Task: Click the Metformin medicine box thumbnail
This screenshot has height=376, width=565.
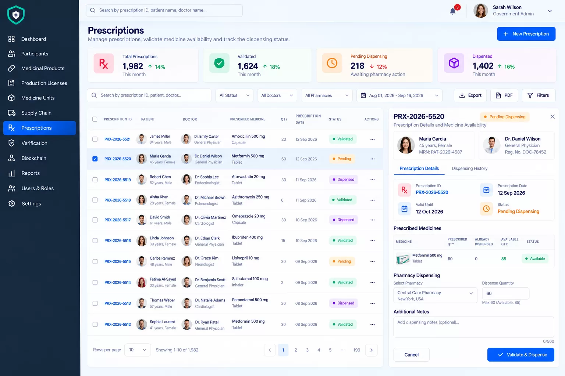Action: pos(403,259)
